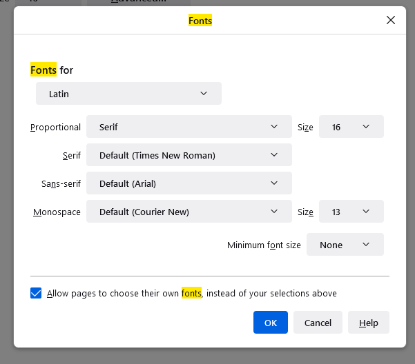The width and height of the screenshot is (415, 364).
Task: Open the Sans-serif font dropdown (Arial)
Action: (x=189, y=183)
